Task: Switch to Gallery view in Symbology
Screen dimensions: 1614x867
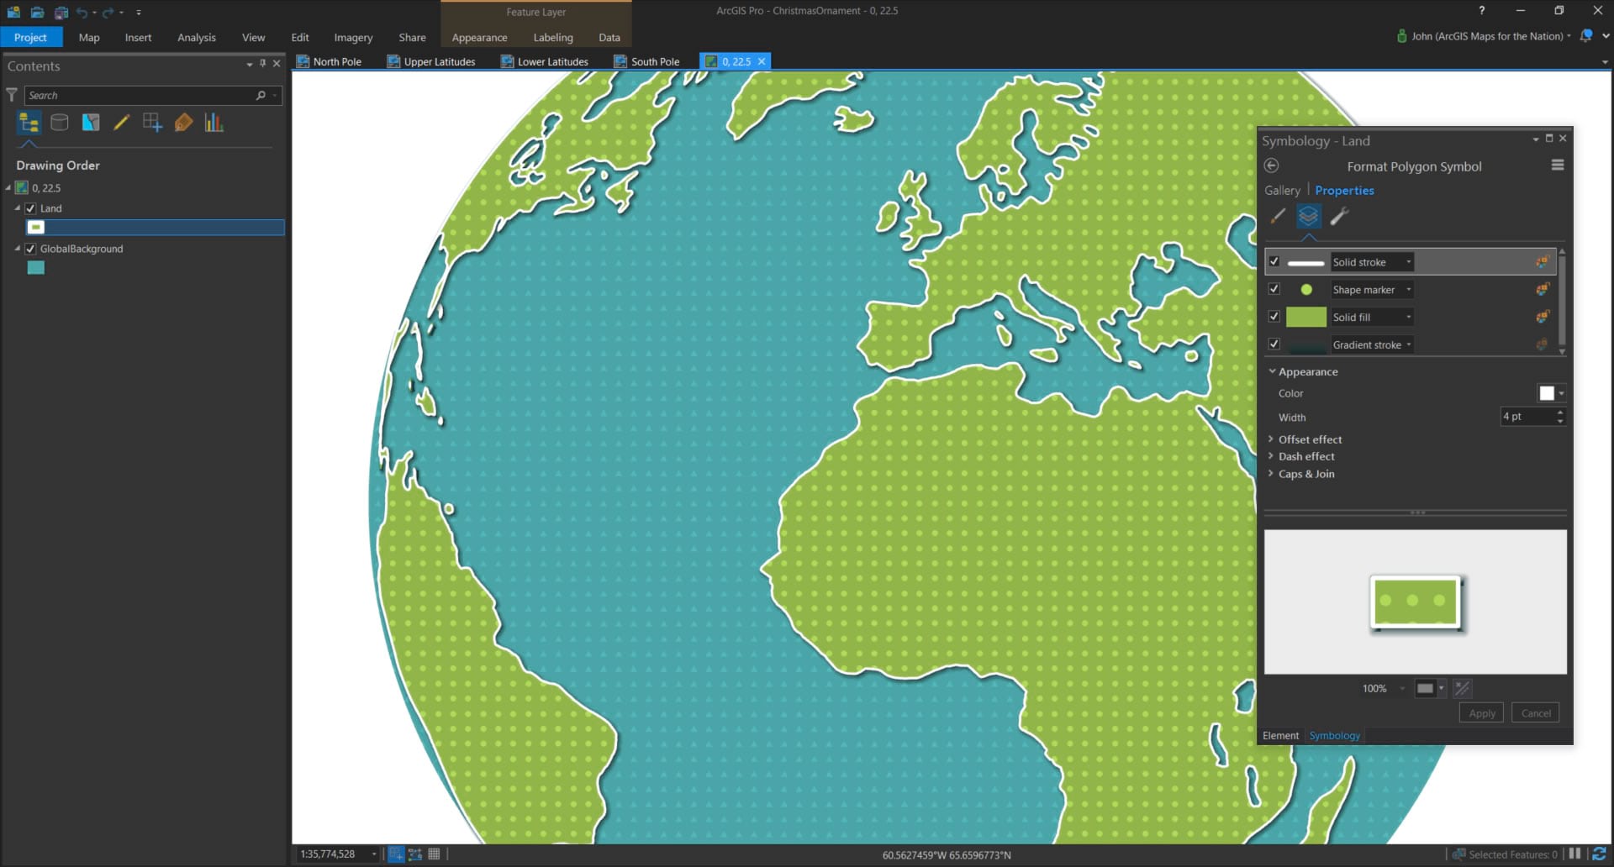Action: pos(1282,191)
